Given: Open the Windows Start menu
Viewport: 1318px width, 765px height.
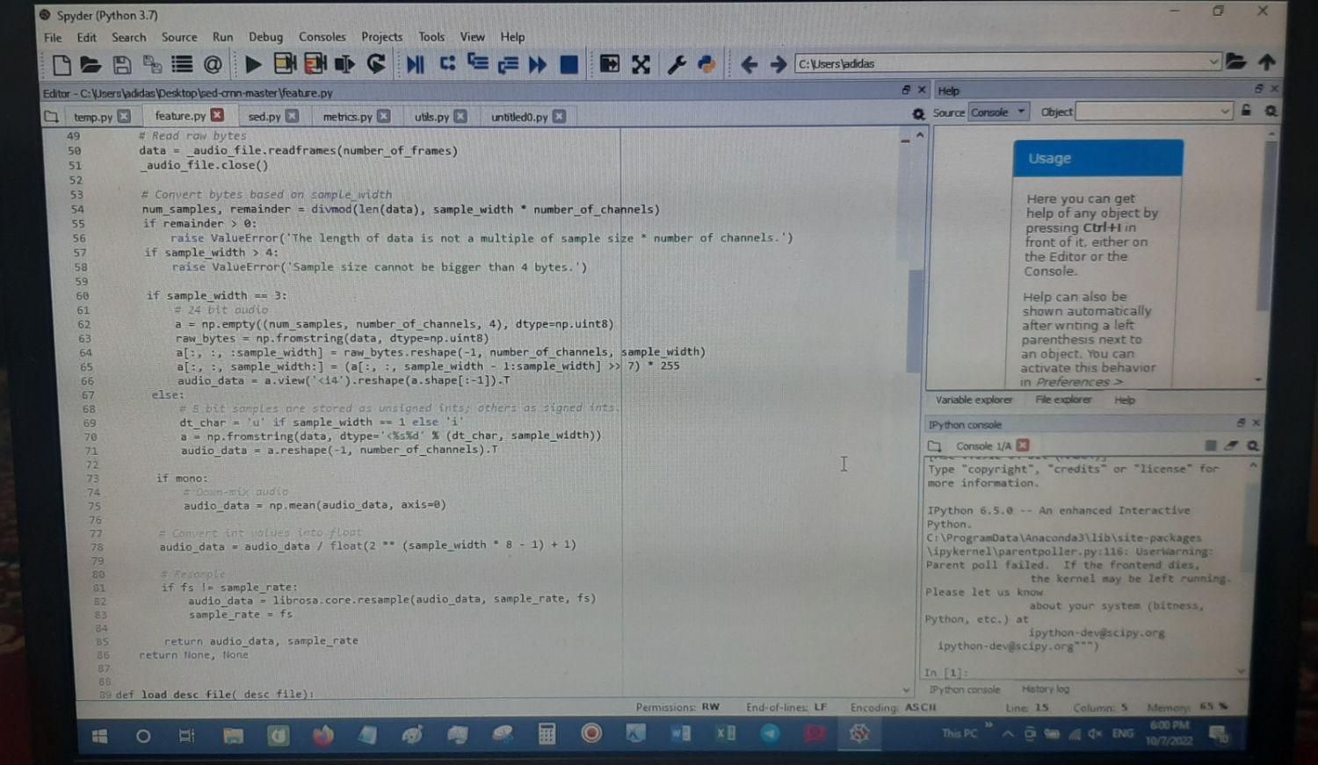Looking at the screenshot, I should (x=99, y=736).
